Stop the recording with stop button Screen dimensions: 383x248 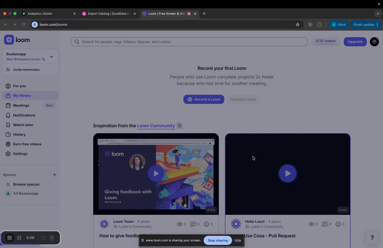tap(10, 238)
